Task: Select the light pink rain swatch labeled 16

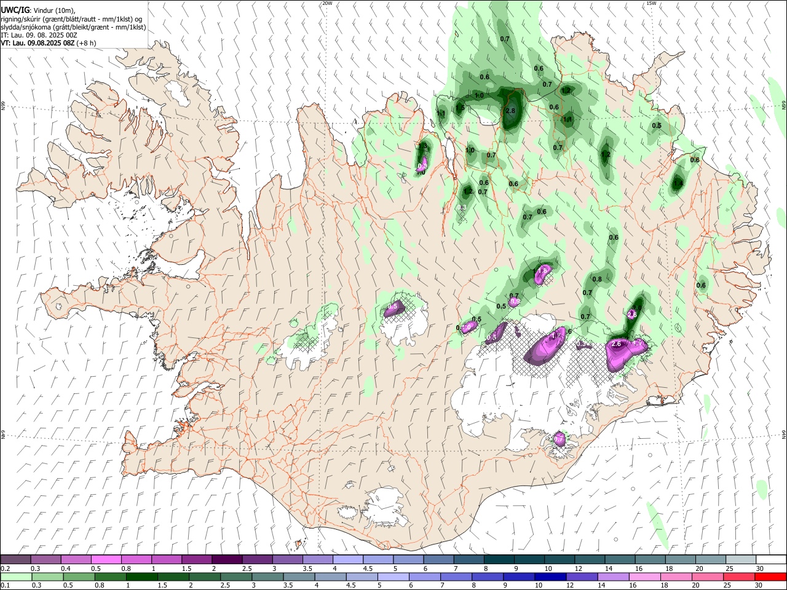Action: [644, 576]
